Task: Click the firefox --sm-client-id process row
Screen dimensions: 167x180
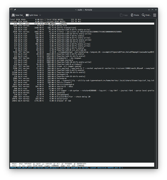Action: (x=82, y=32)
